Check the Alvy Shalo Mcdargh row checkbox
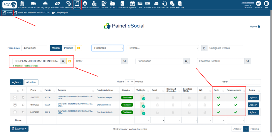The width and height of the screenshot is (272, 137). tap(23, 112)
